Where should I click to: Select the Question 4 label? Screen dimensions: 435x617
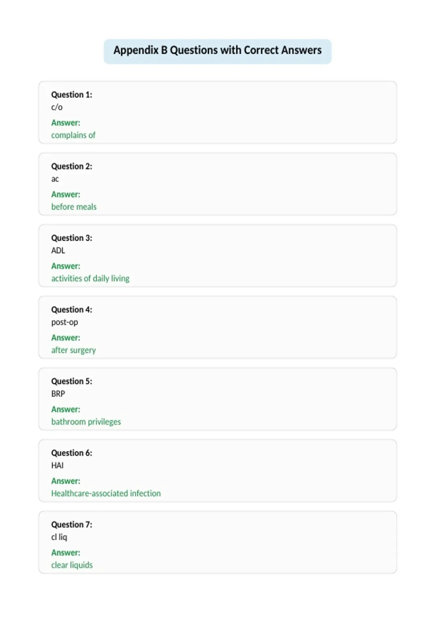(x=72, y=310)
